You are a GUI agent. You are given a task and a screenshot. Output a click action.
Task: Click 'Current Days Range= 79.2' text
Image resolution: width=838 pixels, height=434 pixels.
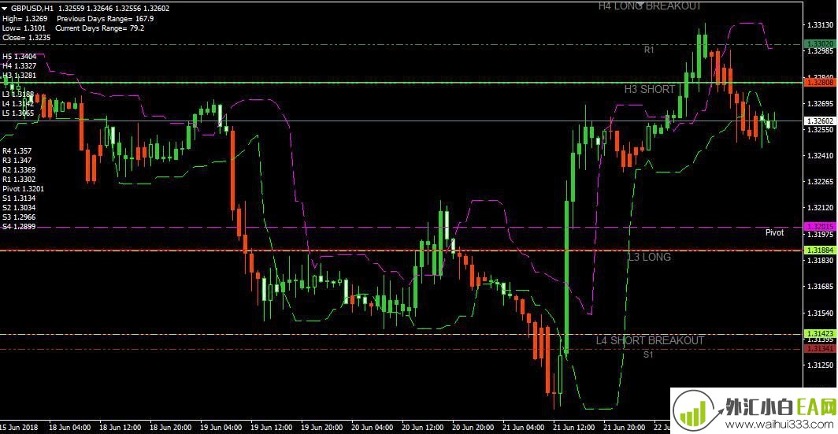pyautogui.click(x=100, y=28)
